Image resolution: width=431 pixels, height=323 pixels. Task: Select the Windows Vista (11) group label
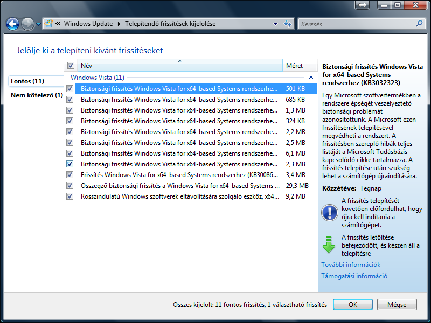pos(98,78)
